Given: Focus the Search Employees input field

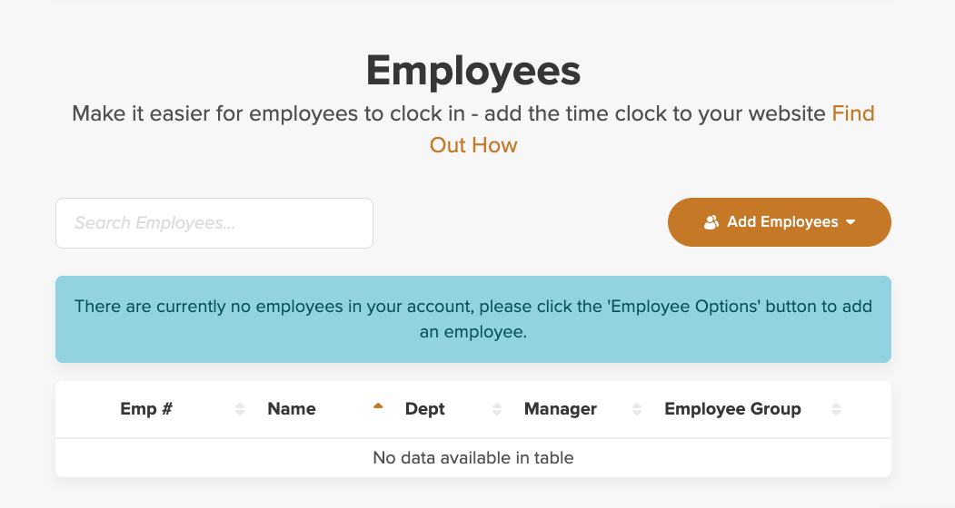Looking at the screenshot, I should (x=214, y=223).
